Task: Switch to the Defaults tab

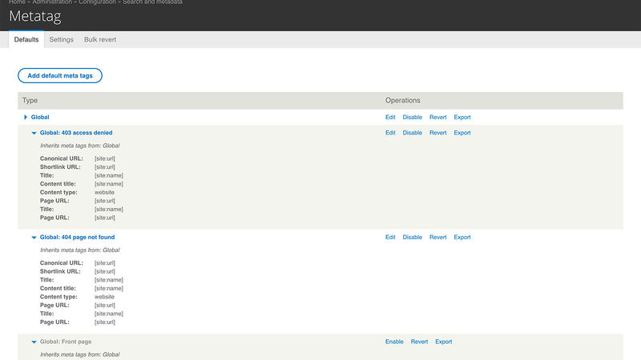Action: tap(26, 39)
